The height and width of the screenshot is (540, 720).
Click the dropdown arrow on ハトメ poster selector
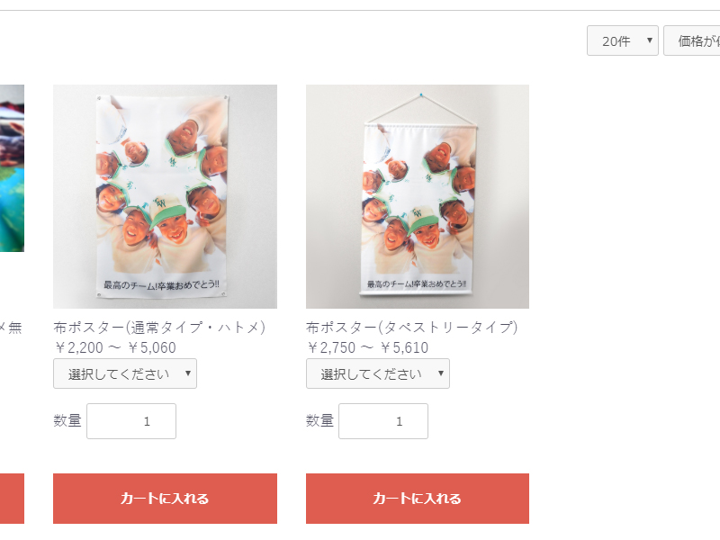tap(188, 373)
